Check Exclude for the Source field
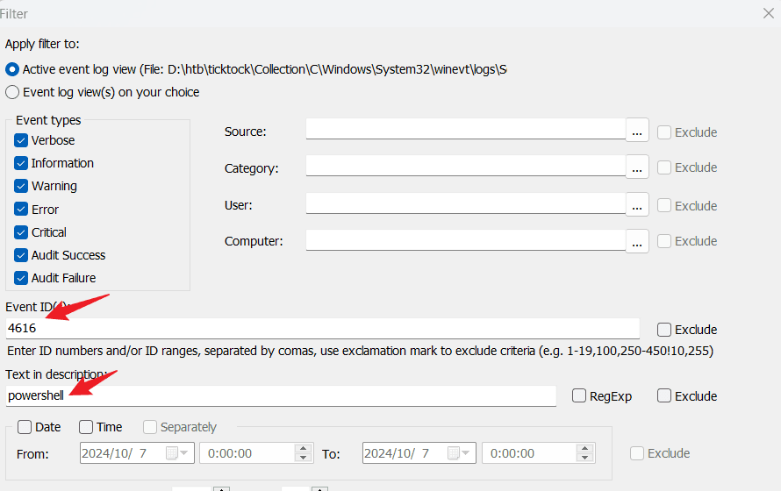 point(665,132)
